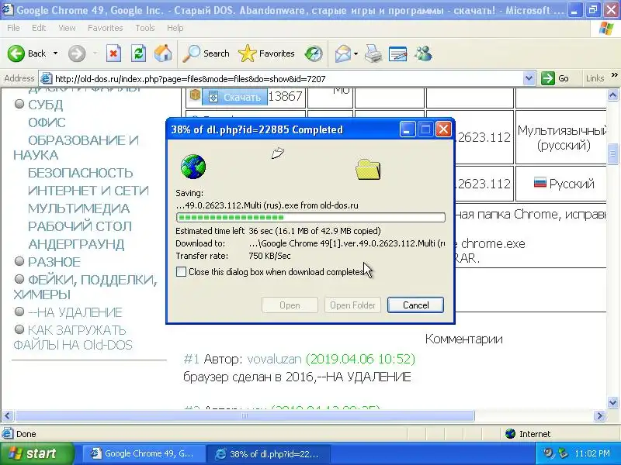Open ФЕЙКИ, ПОДДЕЛКИ, ХИМЕРЫ sidebar link

85,287
